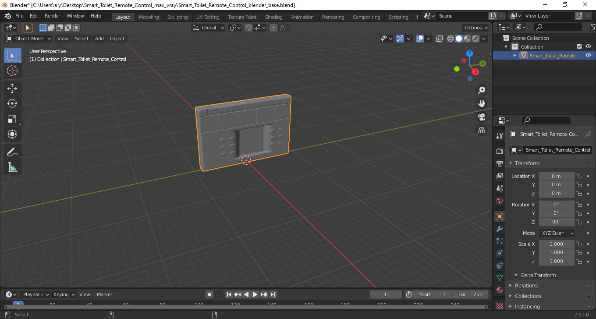This screenshot has width=596, height=319.
Task: Open the Object Mode dropdown
Action: point(28,39)
